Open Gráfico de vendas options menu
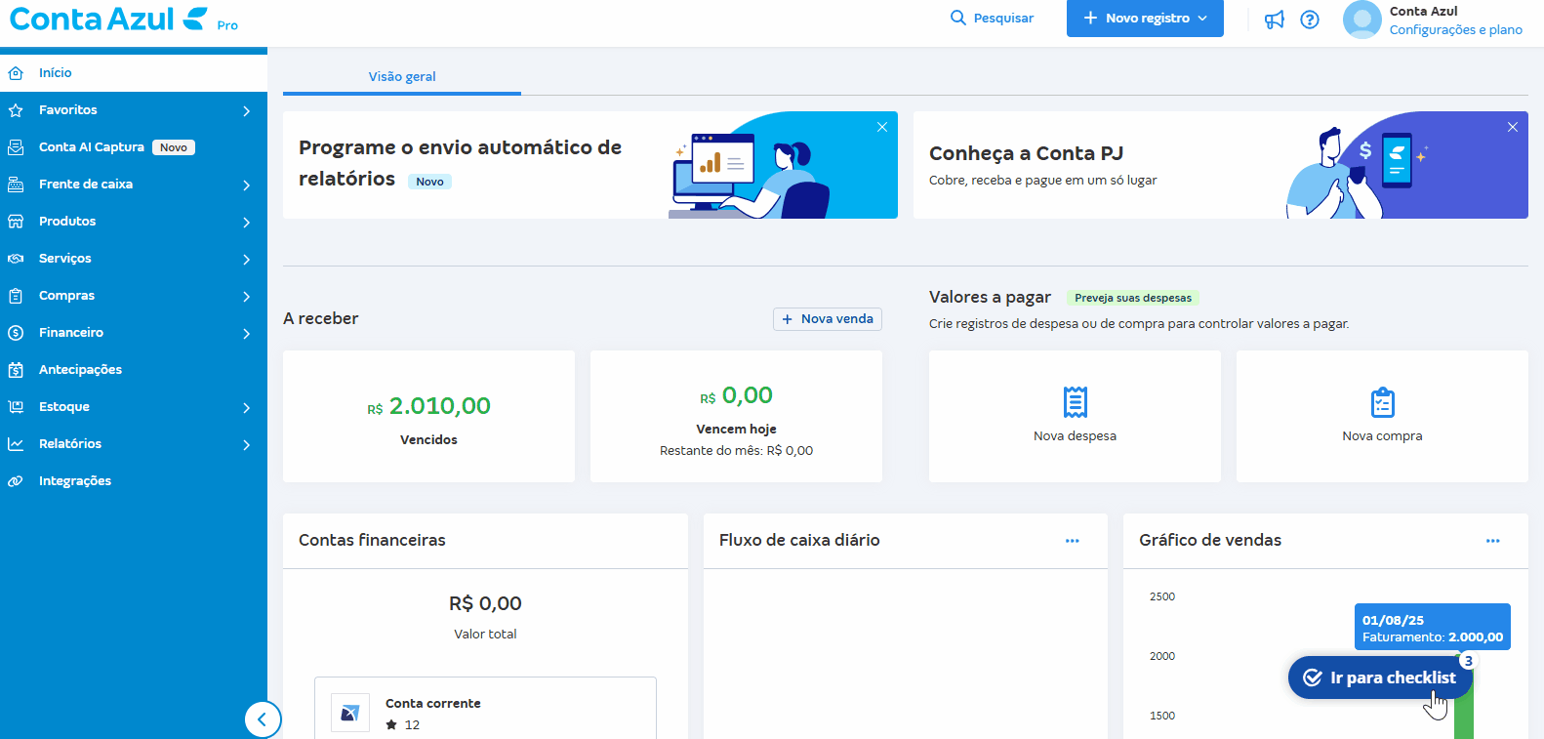This screenshot has height=739, width=1544. tap(1493, 541)
